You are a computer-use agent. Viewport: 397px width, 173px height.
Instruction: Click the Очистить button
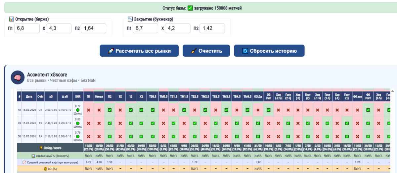tap(206, 51)
